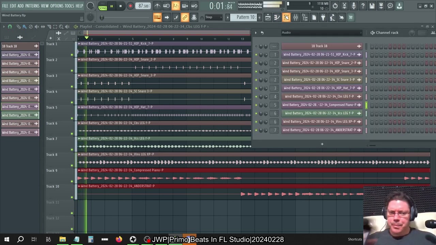Save the project with floppy icon
The width and height of the screenshot is (436, 245).
pyautogui.click(x=372, y=6)
